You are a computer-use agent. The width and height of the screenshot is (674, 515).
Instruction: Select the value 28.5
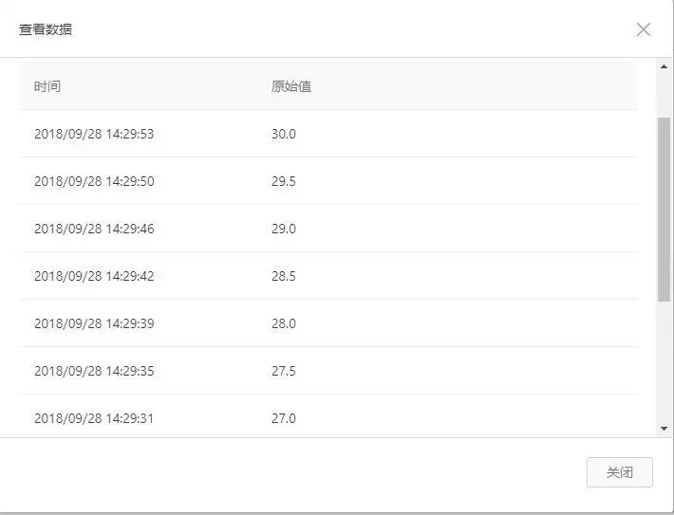pos(284,276)
